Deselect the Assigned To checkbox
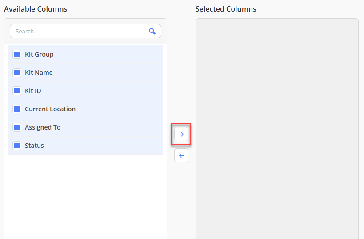364x239 pixels. point(17,127)
